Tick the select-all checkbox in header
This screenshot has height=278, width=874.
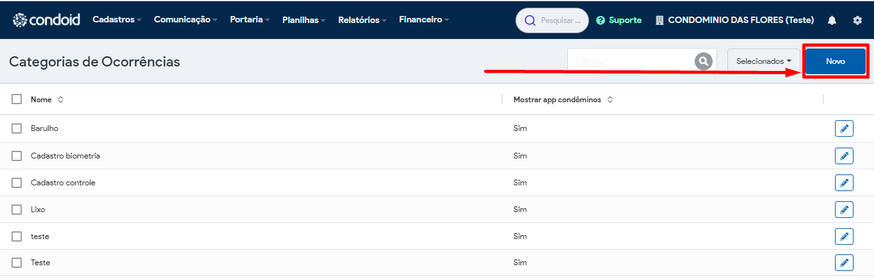[17, 100]
